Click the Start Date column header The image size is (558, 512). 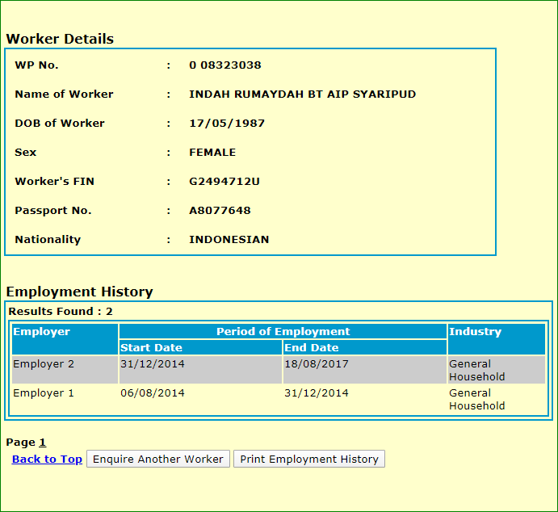tap(151, 348)
